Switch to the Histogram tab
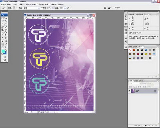Viewport: 160px width, 128px height. (x=139, y=14)
